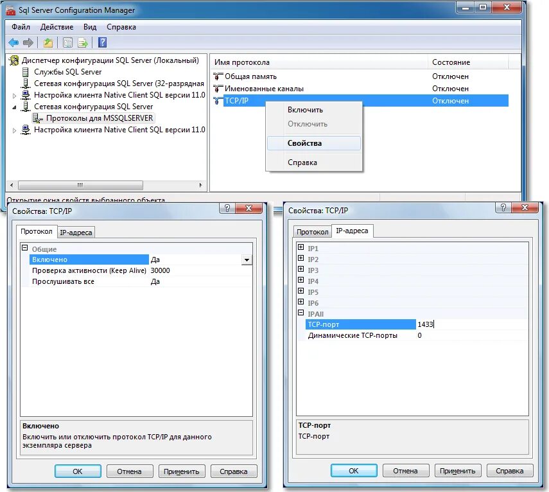549x492 pixels.
Task: Click the toolbar Properties sheet icon
Action: pos(67,43)
